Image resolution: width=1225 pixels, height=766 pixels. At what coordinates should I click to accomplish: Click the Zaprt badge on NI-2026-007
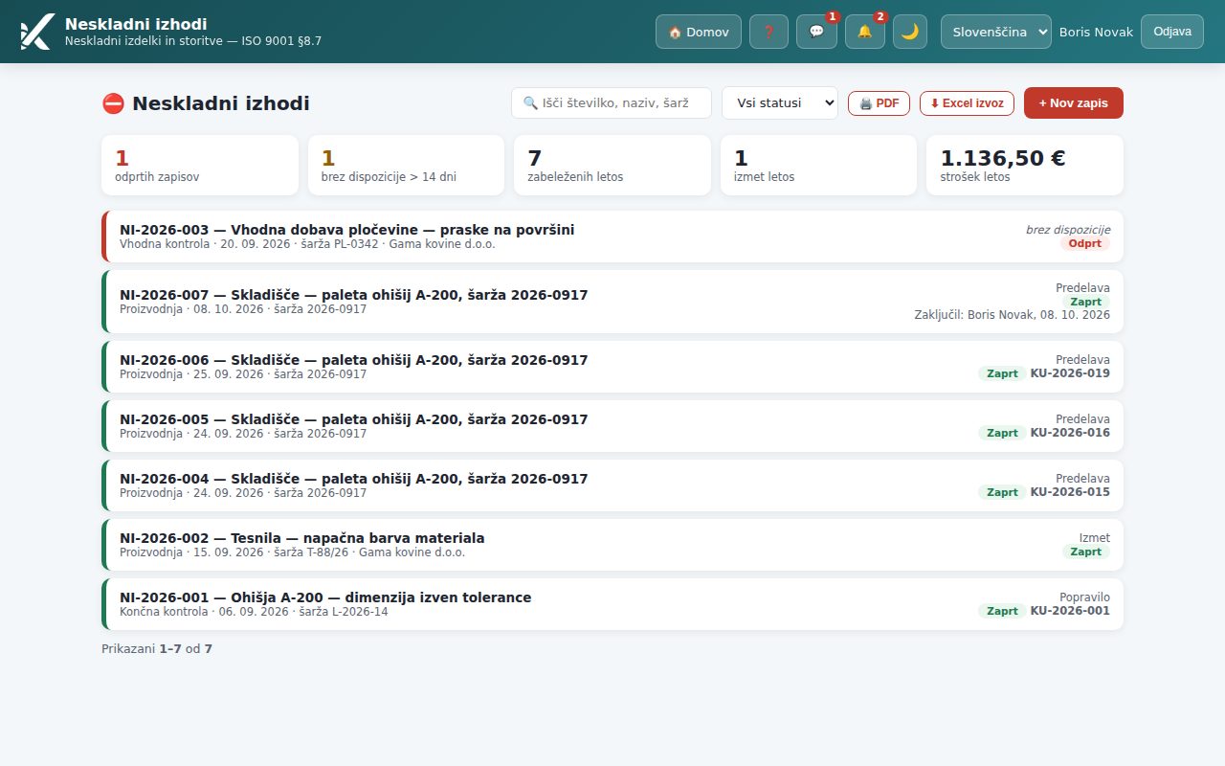click(1086, 302)
